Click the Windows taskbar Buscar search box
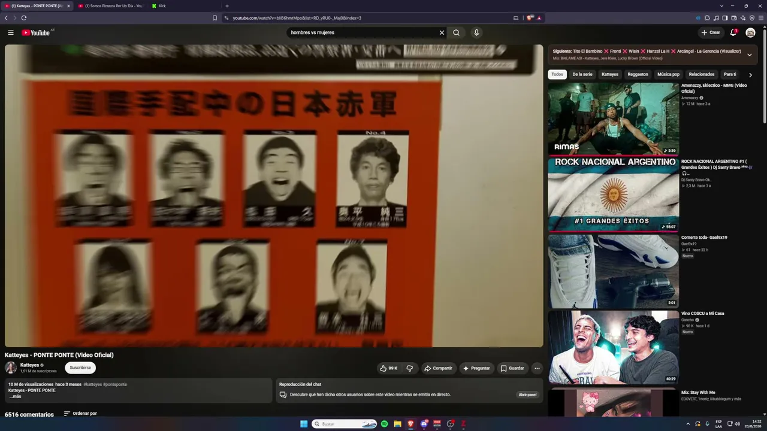 [x=345, y=424]
